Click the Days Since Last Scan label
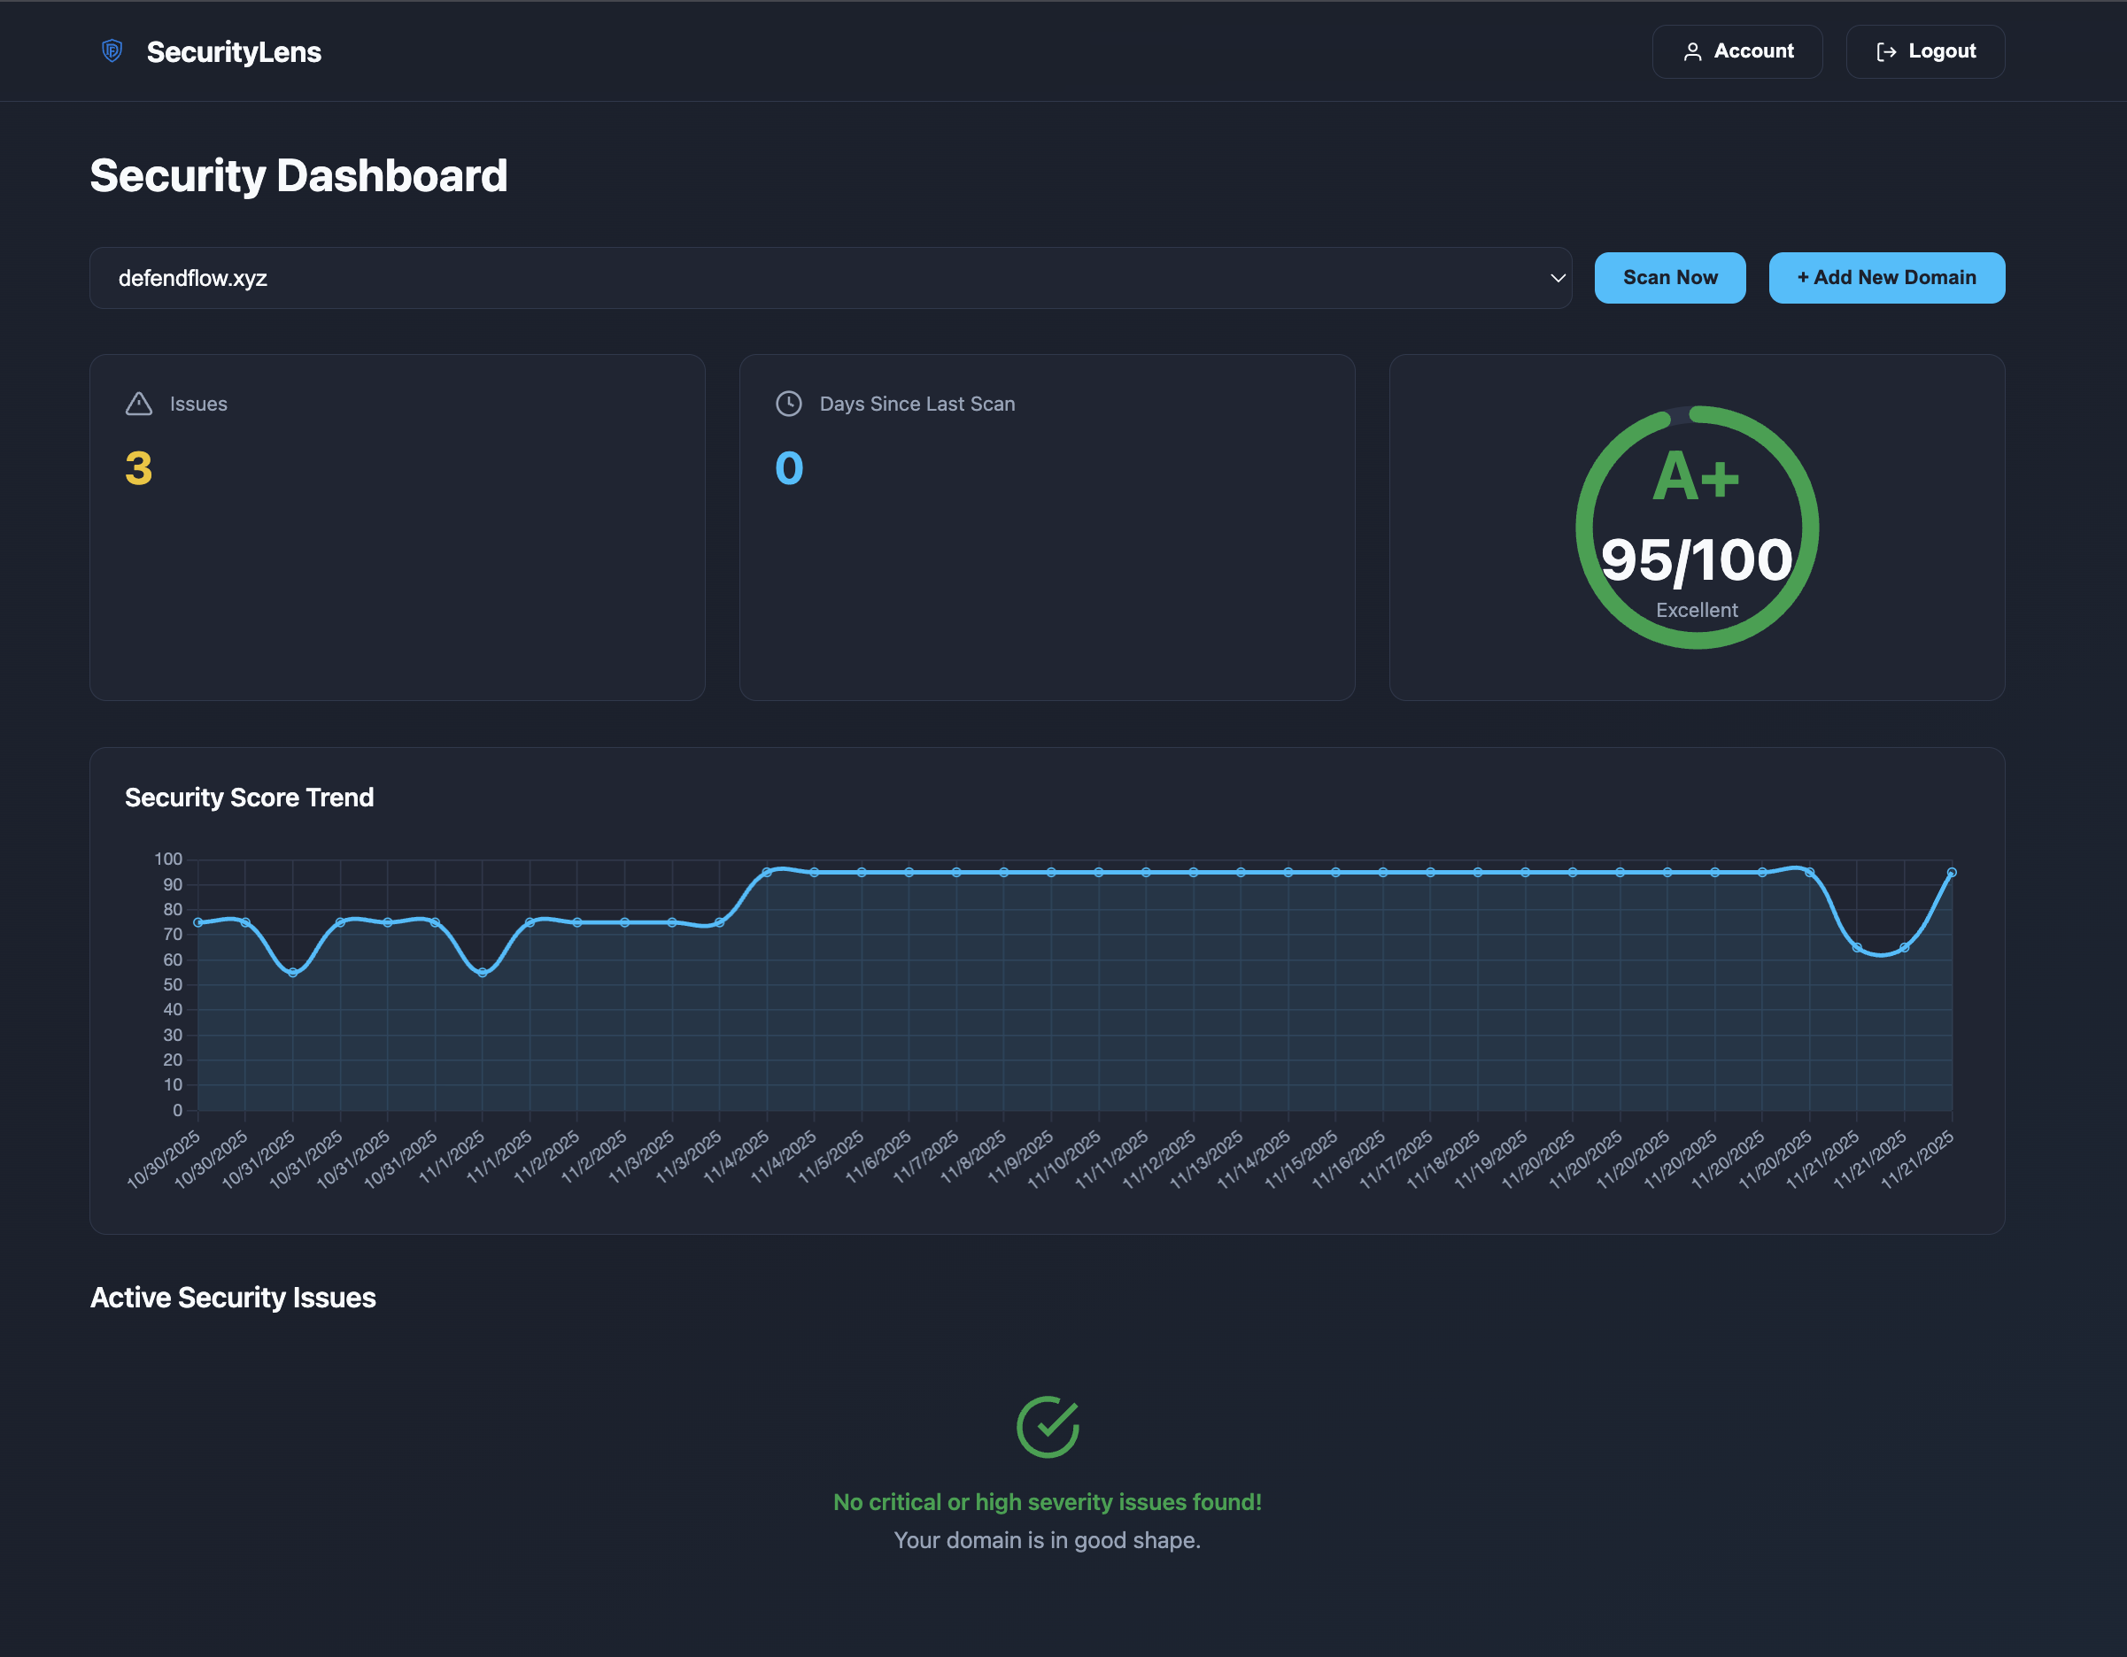This screenshot has height=1657, width=2127. click(x=917, y=404)
